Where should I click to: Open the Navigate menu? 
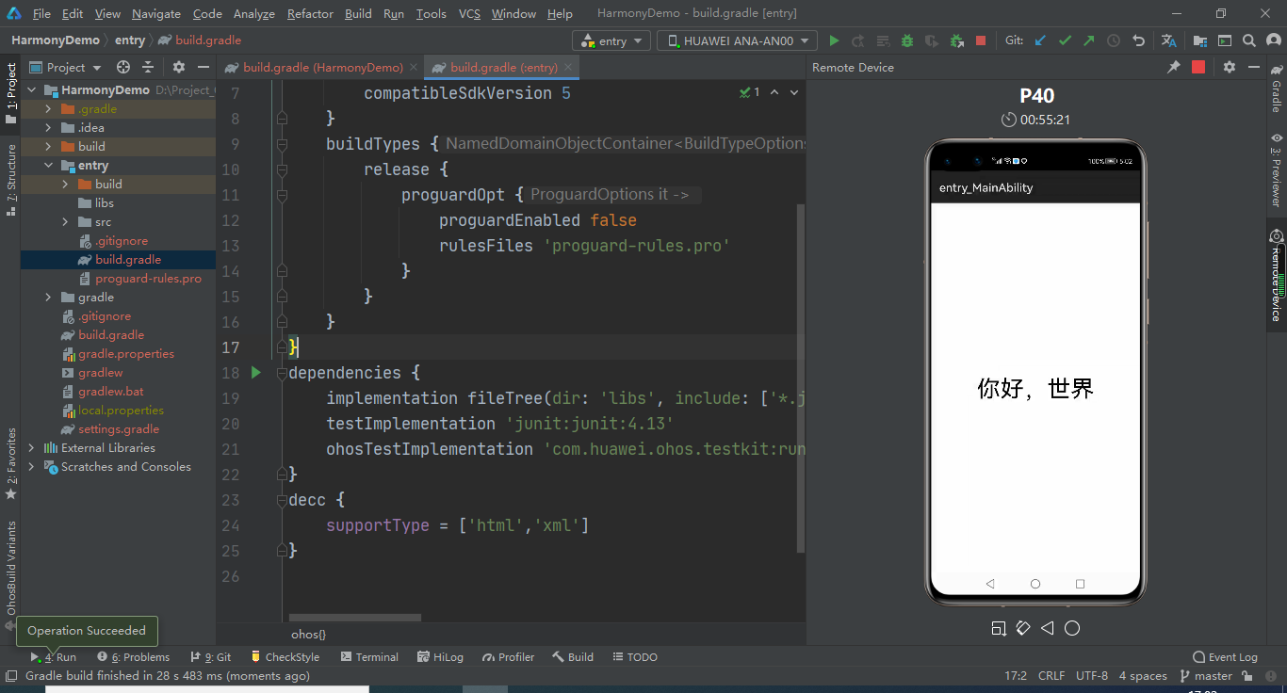[156, 14]
